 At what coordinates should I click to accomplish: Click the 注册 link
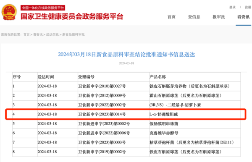coord(248,7)
